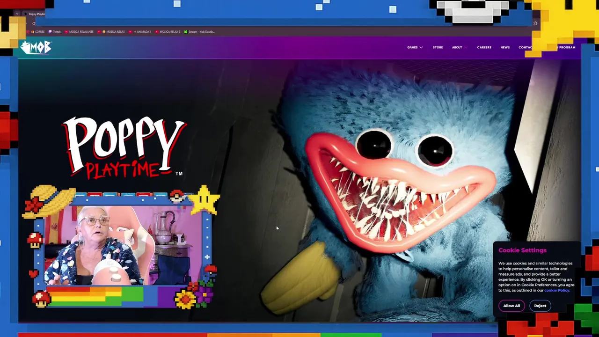Click the Poppy Playtime title logo
This screenshot has height=337, width=599.
(x=124, y=147)
